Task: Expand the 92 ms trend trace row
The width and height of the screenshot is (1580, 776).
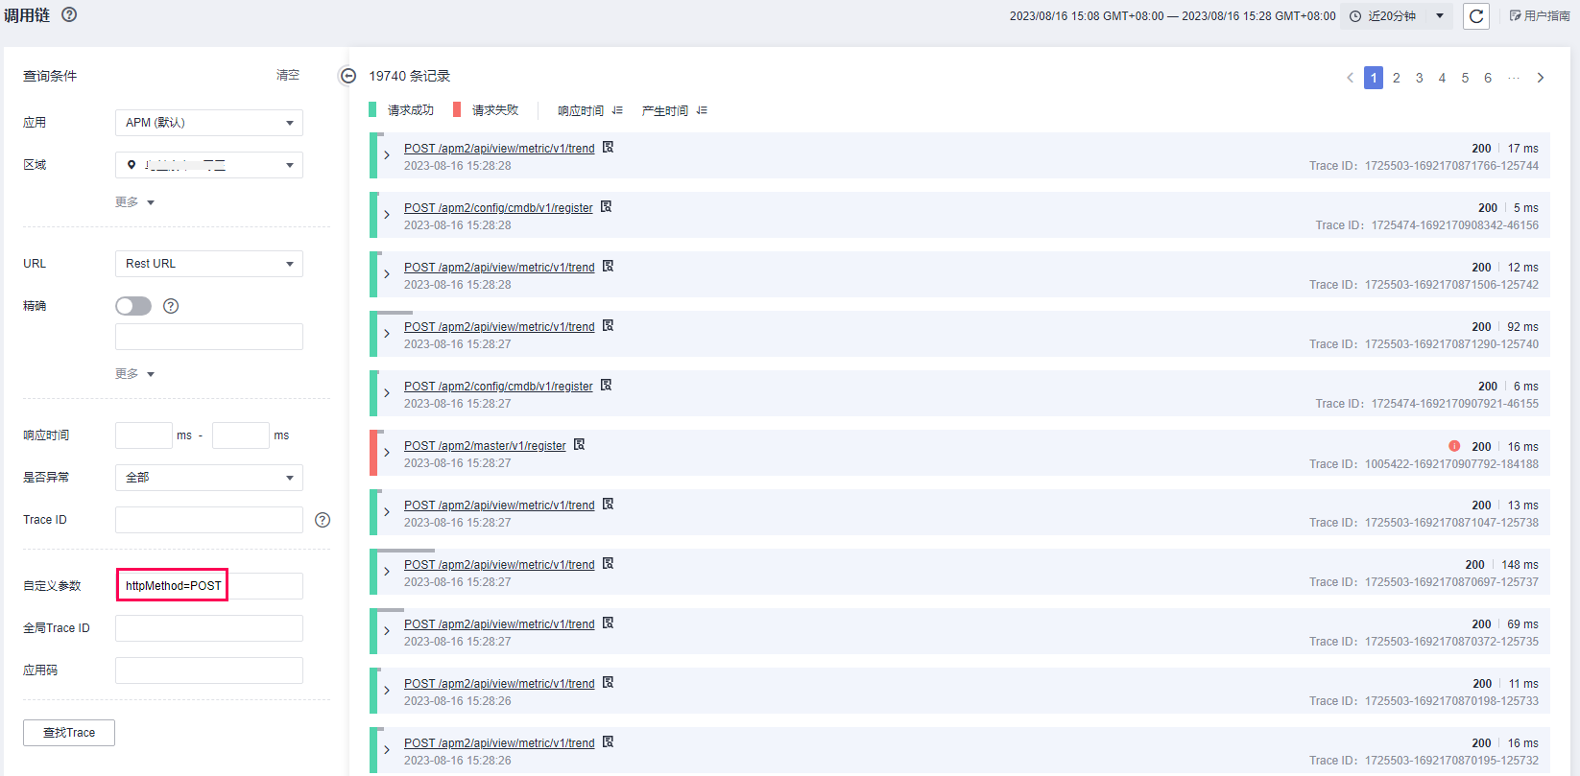Action: (387, 334)
